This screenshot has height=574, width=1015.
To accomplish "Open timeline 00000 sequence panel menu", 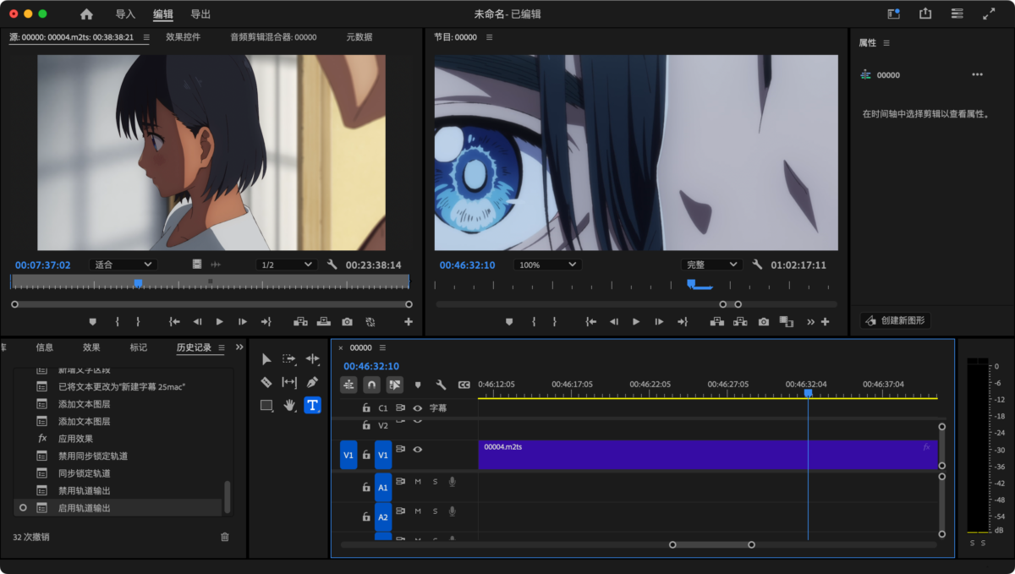I will point(382,347).
